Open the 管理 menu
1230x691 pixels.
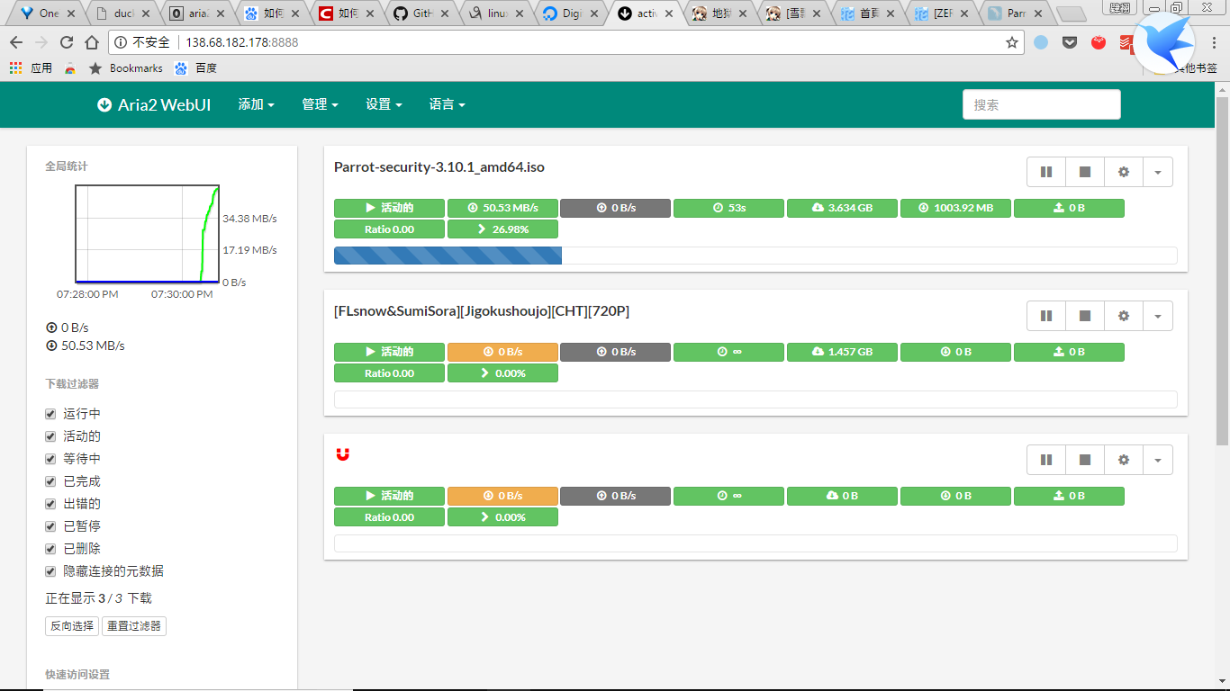click(x=320, y=104)
